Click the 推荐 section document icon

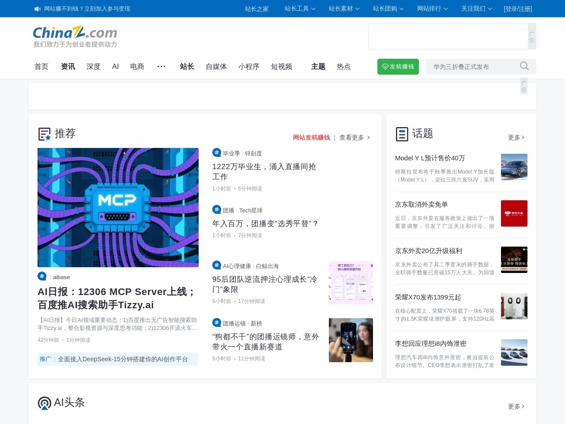[x=44, y=134]
